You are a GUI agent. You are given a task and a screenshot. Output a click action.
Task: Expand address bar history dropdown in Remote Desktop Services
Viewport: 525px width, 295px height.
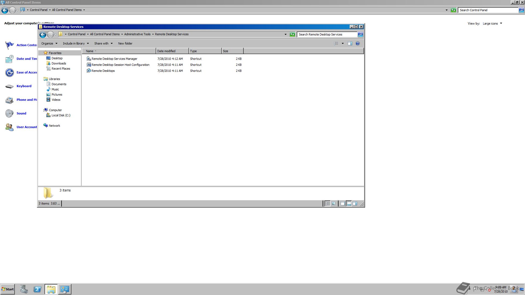285,34
